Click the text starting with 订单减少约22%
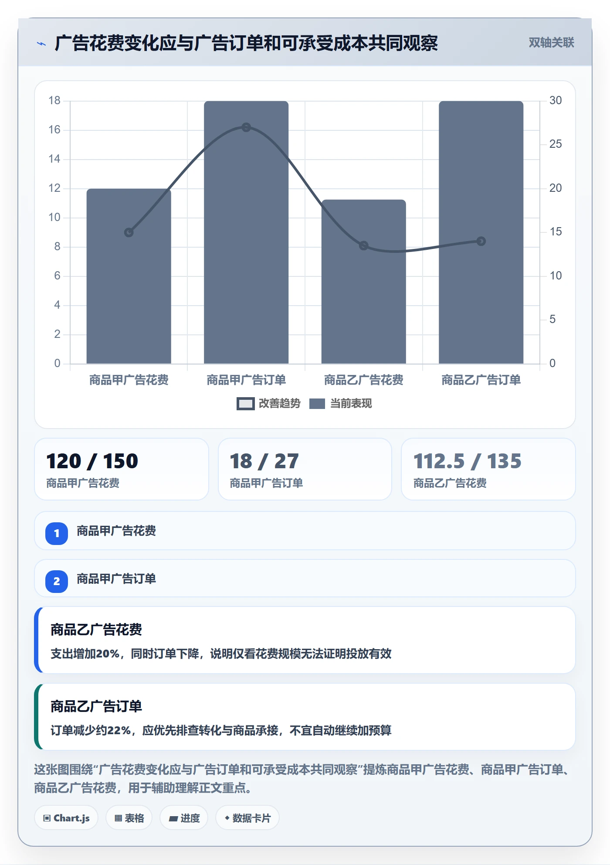The image size is (610, 865). tap(221, 730)
